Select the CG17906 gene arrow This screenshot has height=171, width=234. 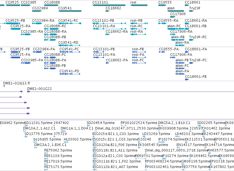(173, 17)
